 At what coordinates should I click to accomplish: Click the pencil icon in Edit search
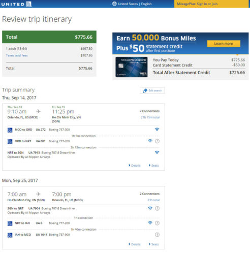click(145, 90)
